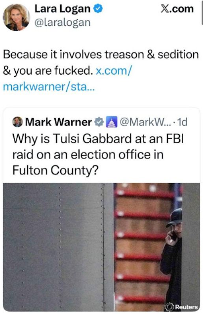The height and width of the screenshot is (314, 203).
Task: Click the Capitol building government badge icon
Action: point(112,122)
